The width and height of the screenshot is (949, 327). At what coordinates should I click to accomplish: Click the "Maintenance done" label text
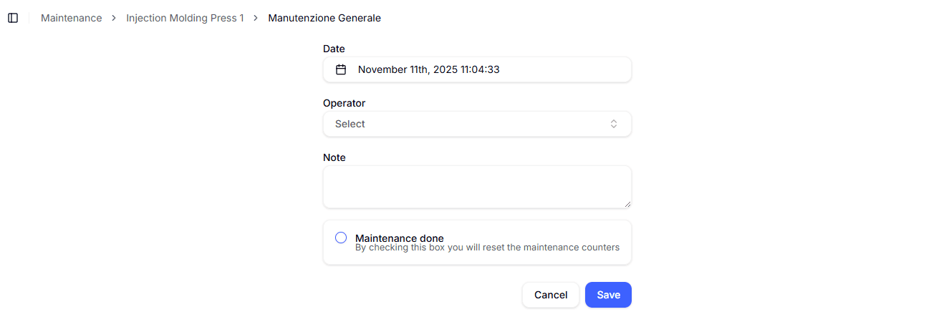click(399, 238)
